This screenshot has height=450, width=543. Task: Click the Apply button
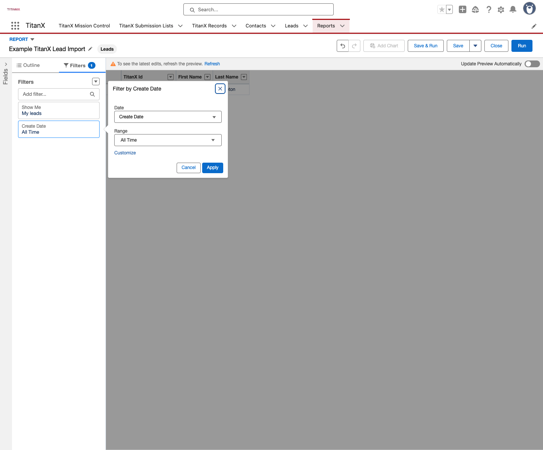tap(213, 168)
